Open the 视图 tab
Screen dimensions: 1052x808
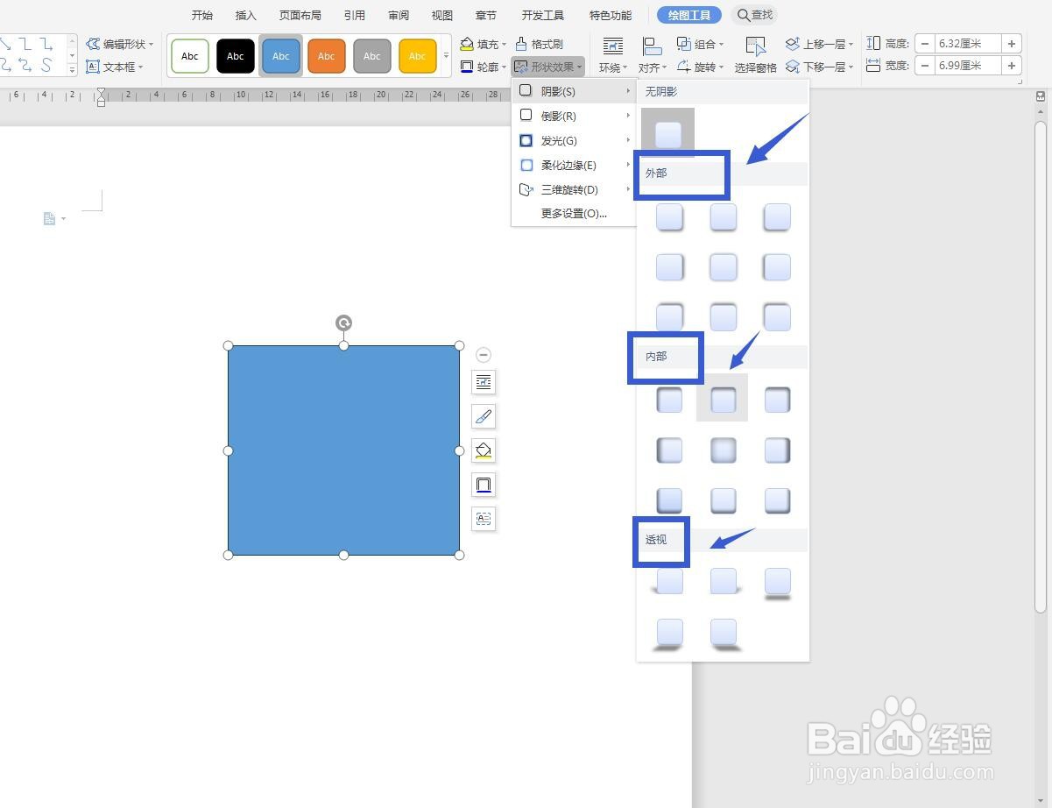coord(442,15)
